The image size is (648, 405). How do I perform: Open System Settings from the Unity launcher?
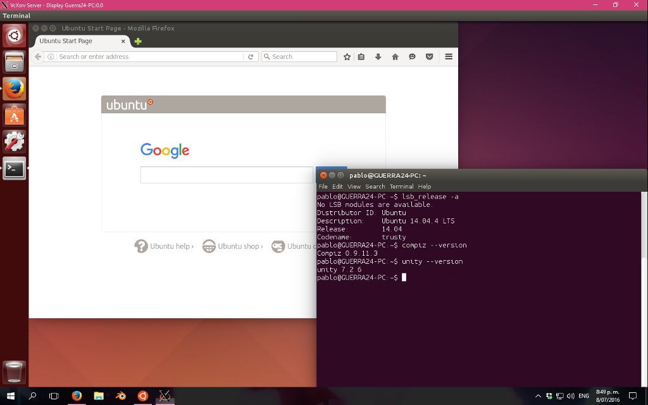pos(14,140)
